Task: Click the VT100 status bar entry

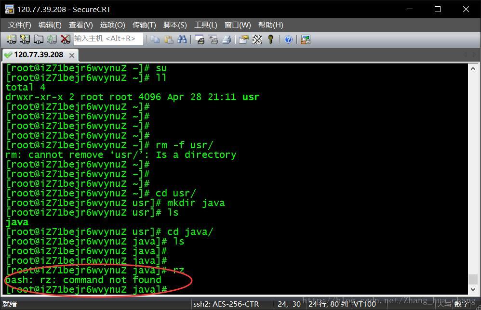Action: click(365, 304)
